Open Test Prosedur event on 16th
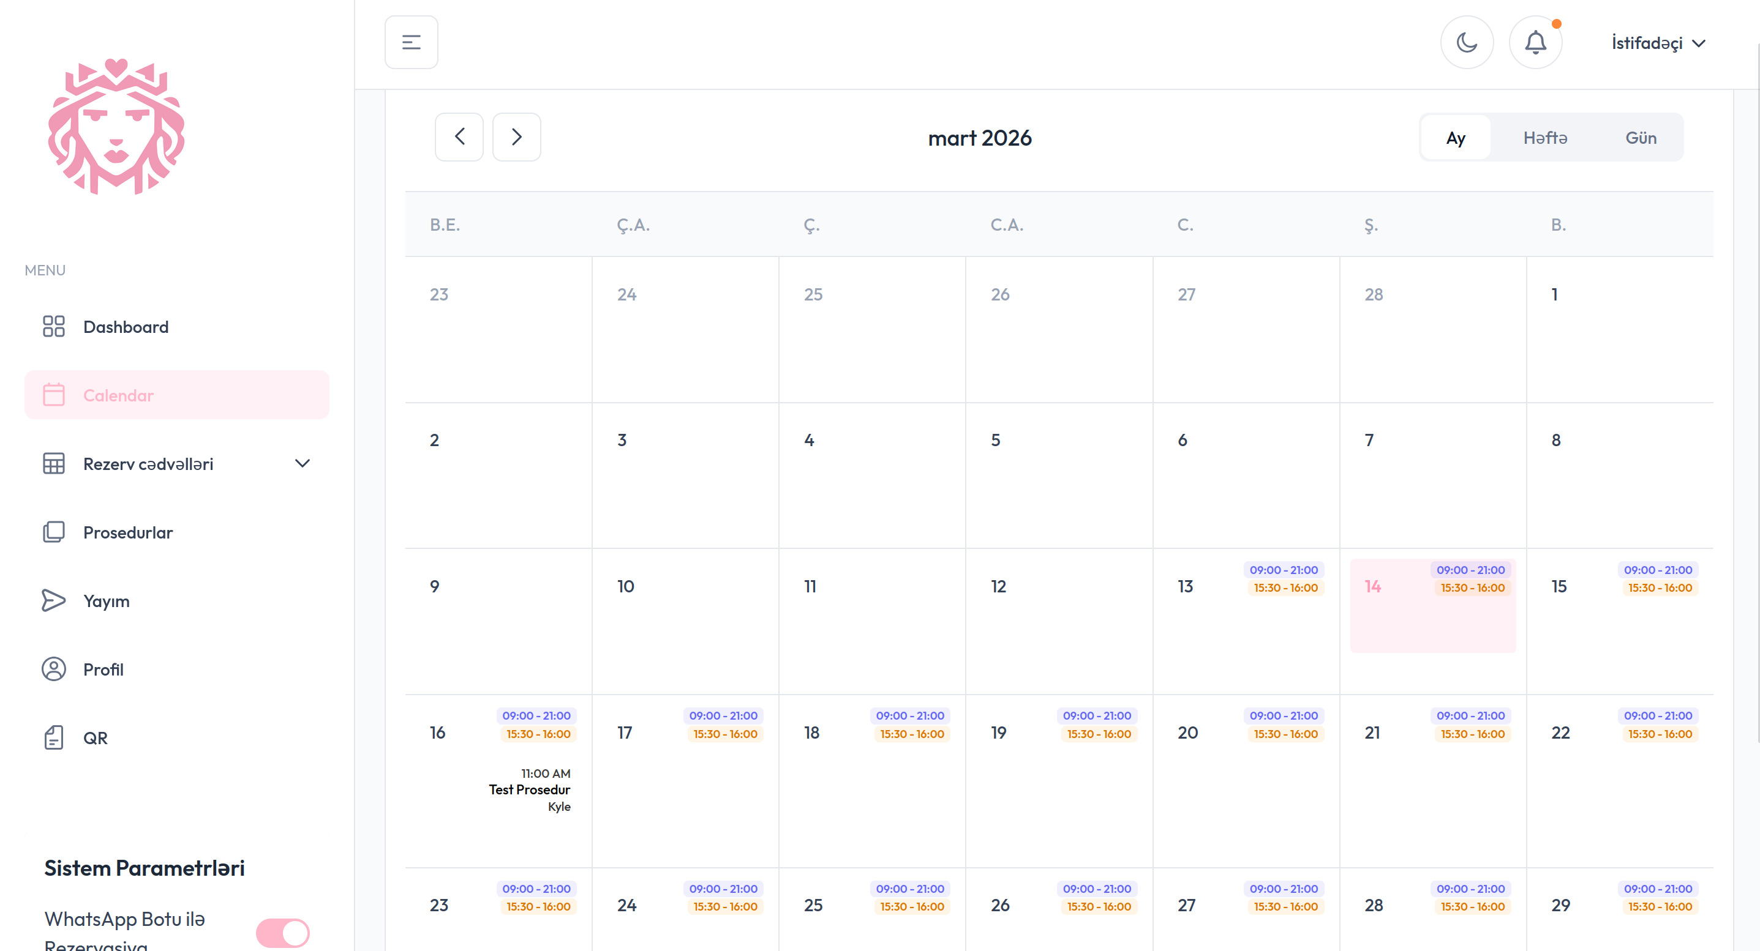 [530, 789]
